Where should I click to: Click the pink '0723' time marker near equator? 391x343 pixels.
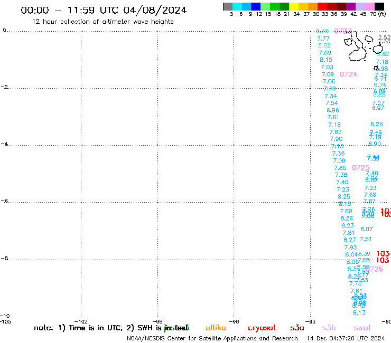click(342, 31)
